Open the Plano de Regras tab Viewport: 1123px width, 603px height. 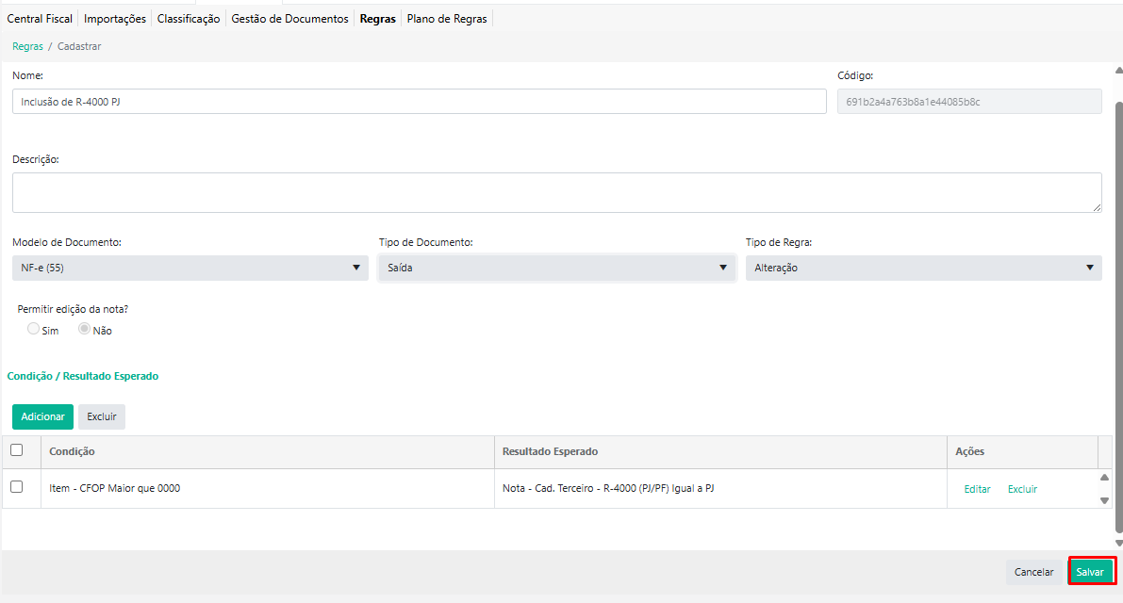coord(447,19)
